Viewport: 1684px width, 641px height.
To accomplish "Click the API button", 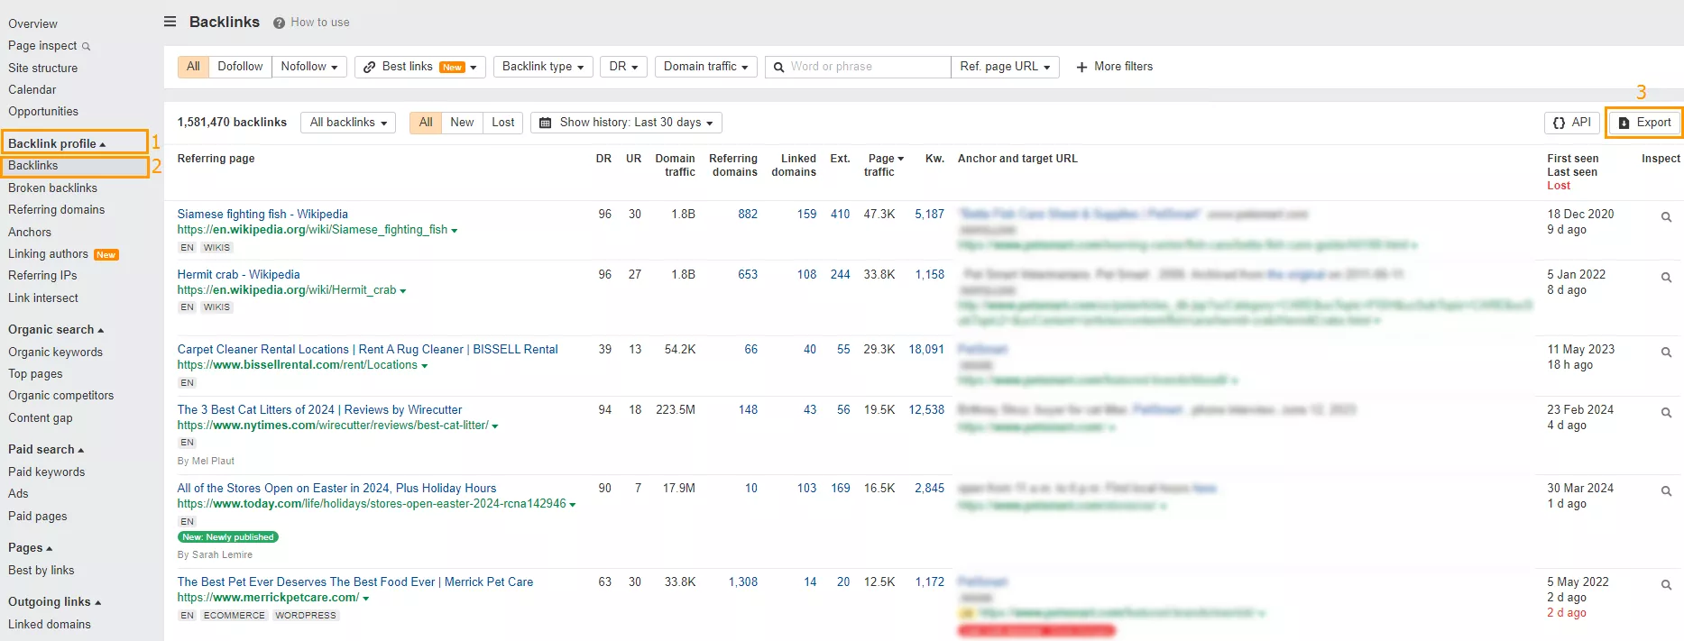I will [x=1572, y=123].
